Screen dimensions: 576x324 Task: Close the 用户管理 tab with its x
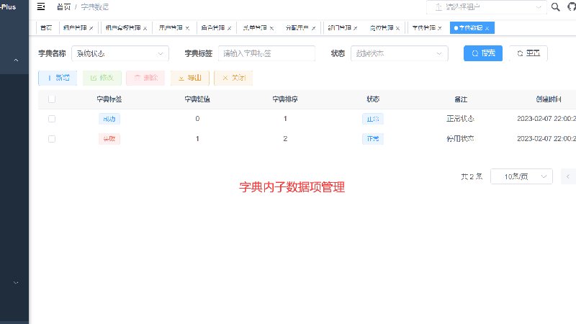click(187, 28)
